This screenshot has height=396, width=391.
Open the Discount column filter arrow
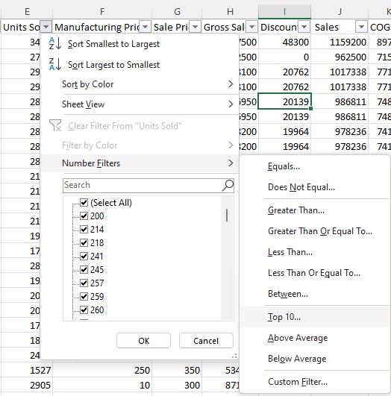click(x=304, y=27)
